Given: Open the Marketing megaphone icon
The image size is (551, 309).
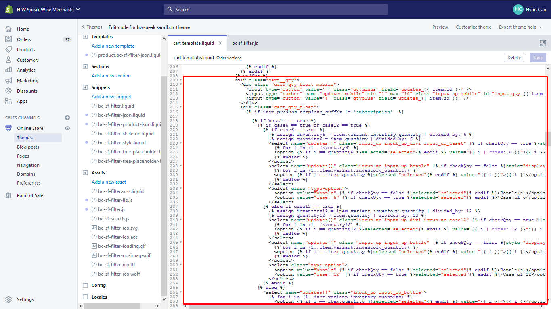Looking at the screenshot, I should click(8, 81).
